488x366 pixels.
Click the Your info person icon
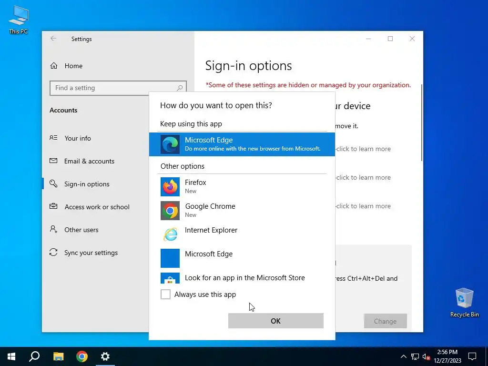point(53,138)
